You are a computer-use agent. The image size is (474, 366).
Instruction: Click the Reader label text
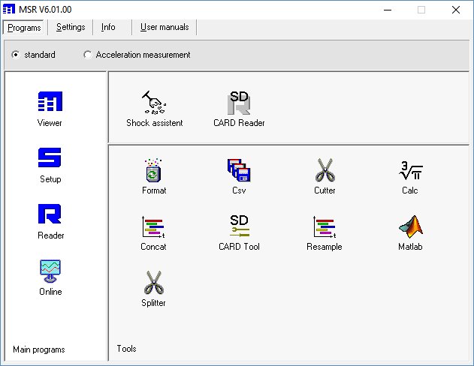pos(51,235)
